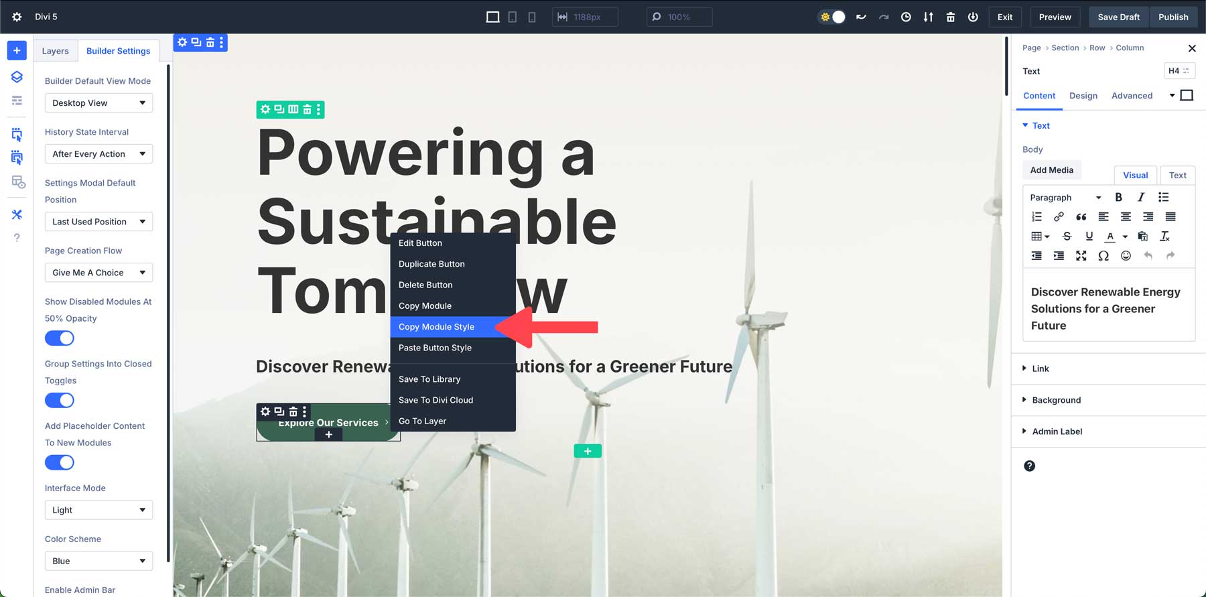The height and width of the screenshot is (597, 1206).
Task: Click the trash icon in top bar
Action: point(950,17)
